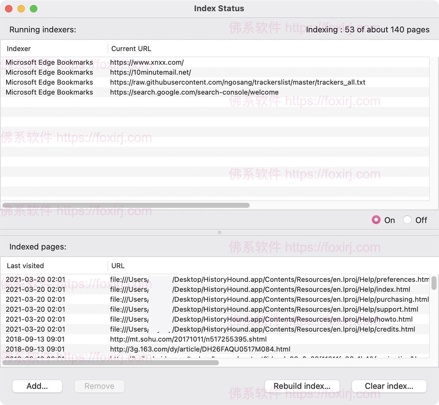Viewport: 439px width, 405px height.
Task: Click the Last visited column header
Action: point(25,266)
